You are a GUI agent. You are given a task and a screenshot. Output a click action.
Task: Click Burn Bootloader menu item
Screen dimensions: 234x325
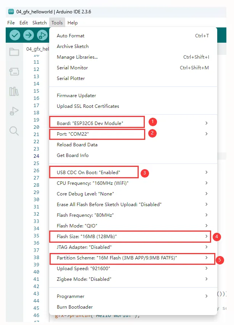[x=75, y=307]
